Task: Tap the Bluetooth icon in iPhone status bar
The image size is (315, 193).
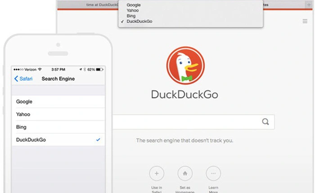Action: tap(85, 70)
